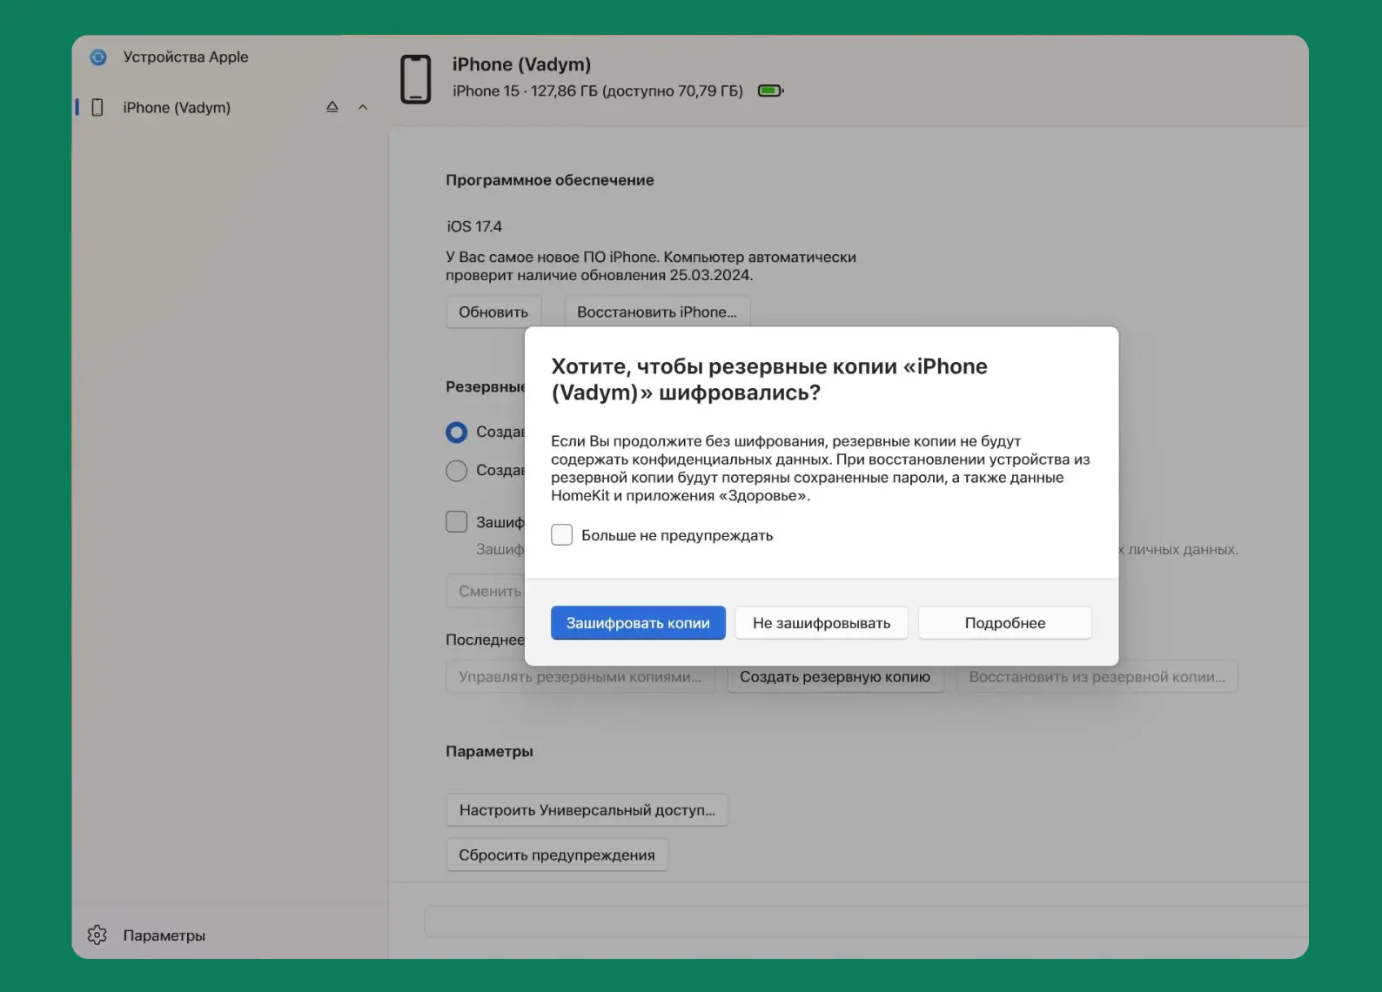Click the Сменить password button

point(486,591)
